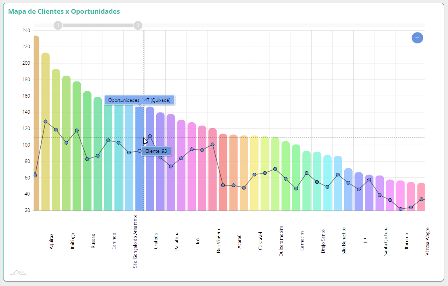Screen dimensions: 448x286
Task: Click the line bullet on the Aquiraz bar
Action: (x=45, y=121)
